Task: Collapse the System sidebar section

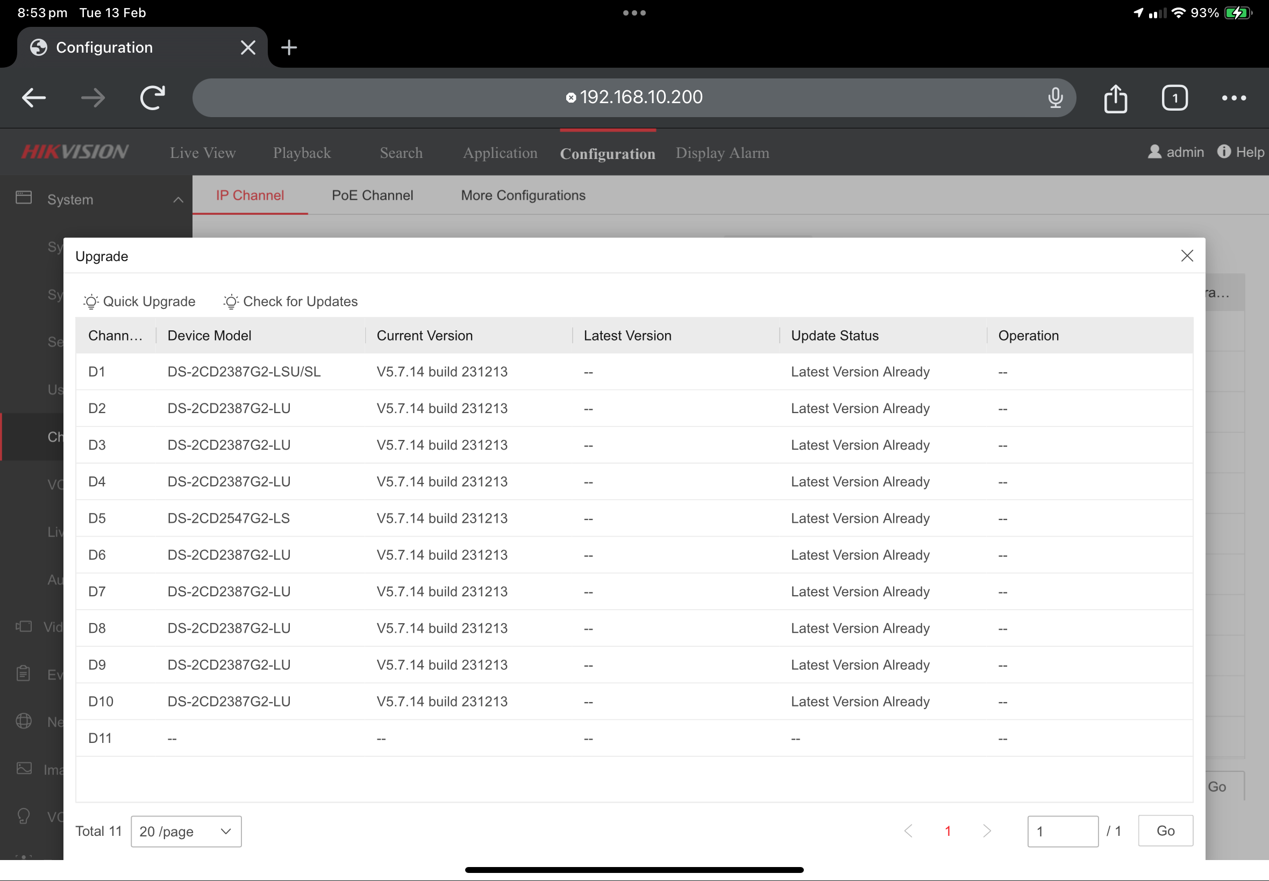Action: [x=178, y=200]
